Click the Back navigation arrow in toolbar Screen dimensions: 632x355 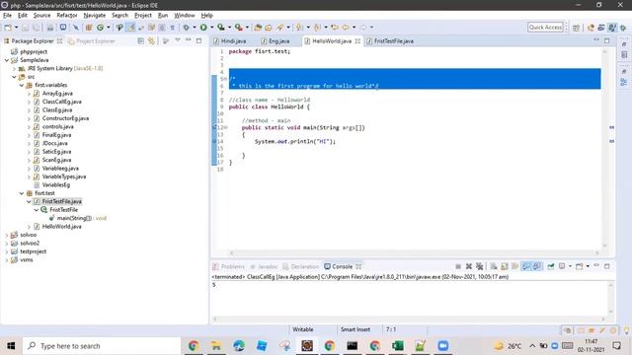(x=346, y=28)
